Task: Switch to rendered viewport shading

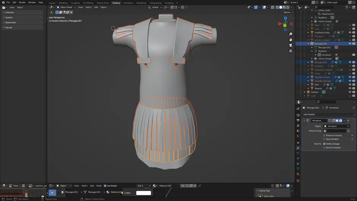Action: 288,7
